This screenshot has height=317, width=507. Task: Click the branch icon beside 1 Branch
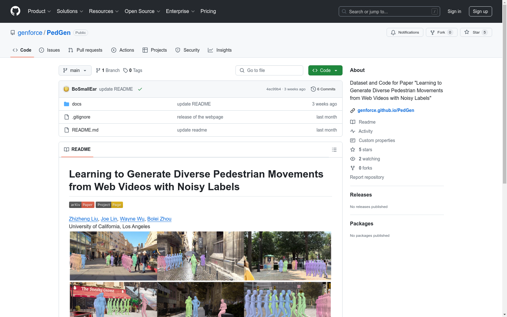pos(98,70)
